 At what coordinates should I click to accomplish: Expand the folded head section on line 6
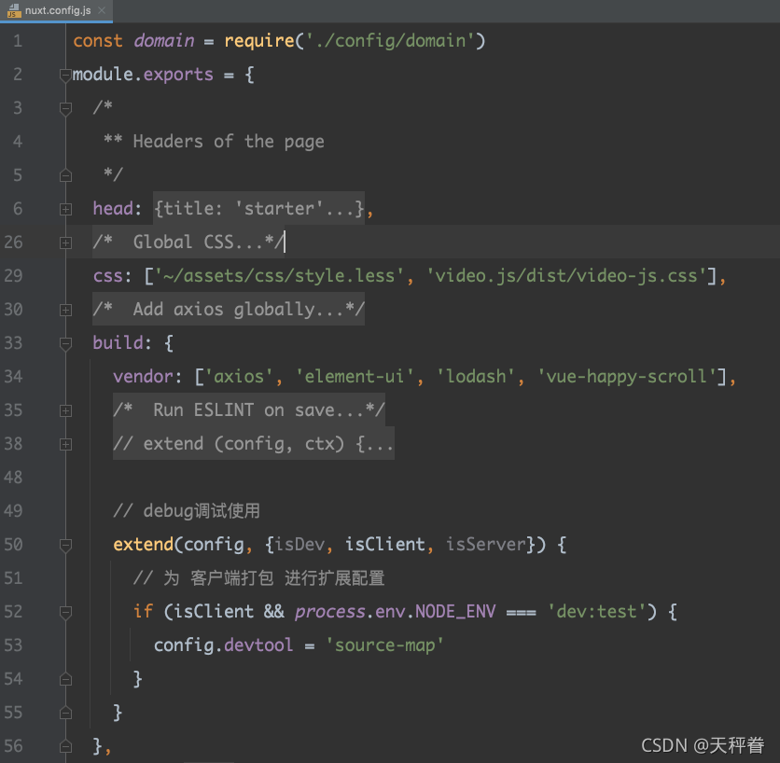pyautogui.click(x=65, y=209)
